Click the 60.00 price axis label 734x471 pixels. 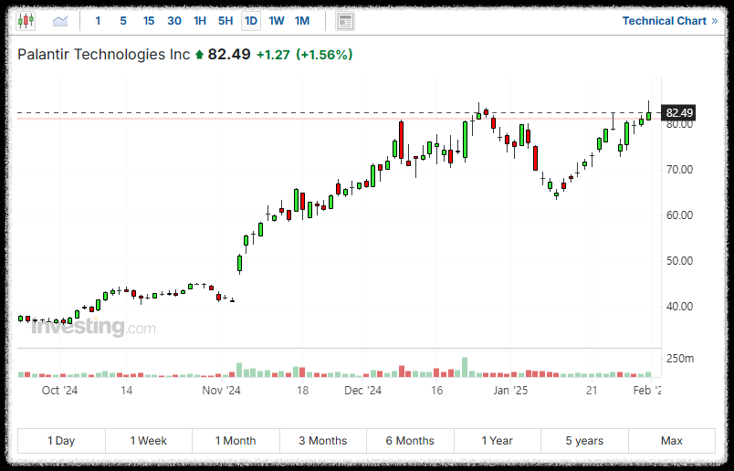(x=680, y=215)
